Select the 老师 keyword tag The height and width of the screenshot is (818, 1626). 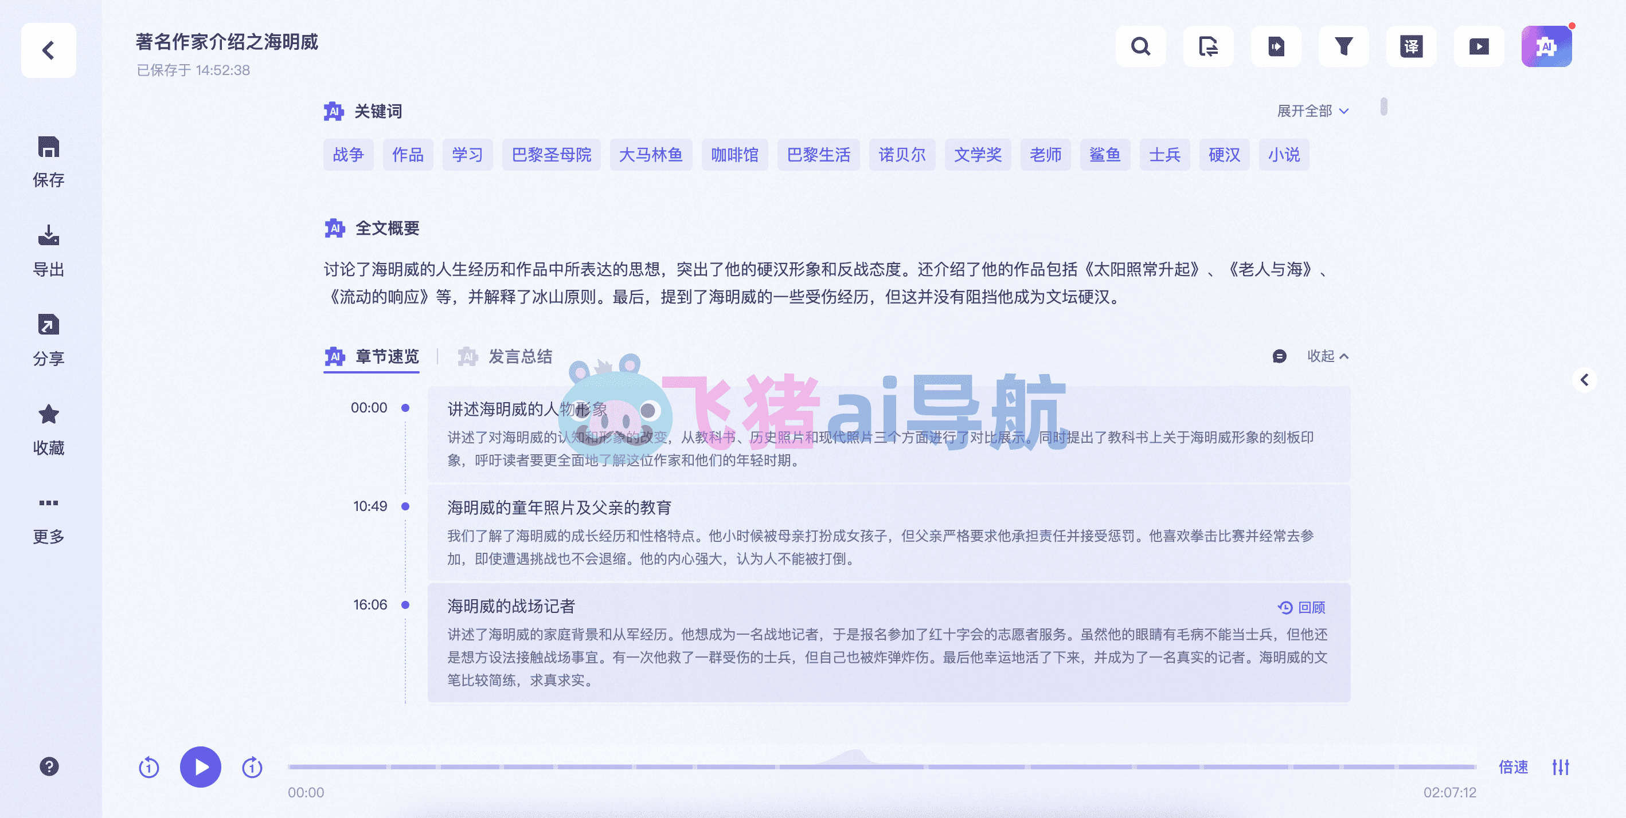click(x=1045, y=155)
